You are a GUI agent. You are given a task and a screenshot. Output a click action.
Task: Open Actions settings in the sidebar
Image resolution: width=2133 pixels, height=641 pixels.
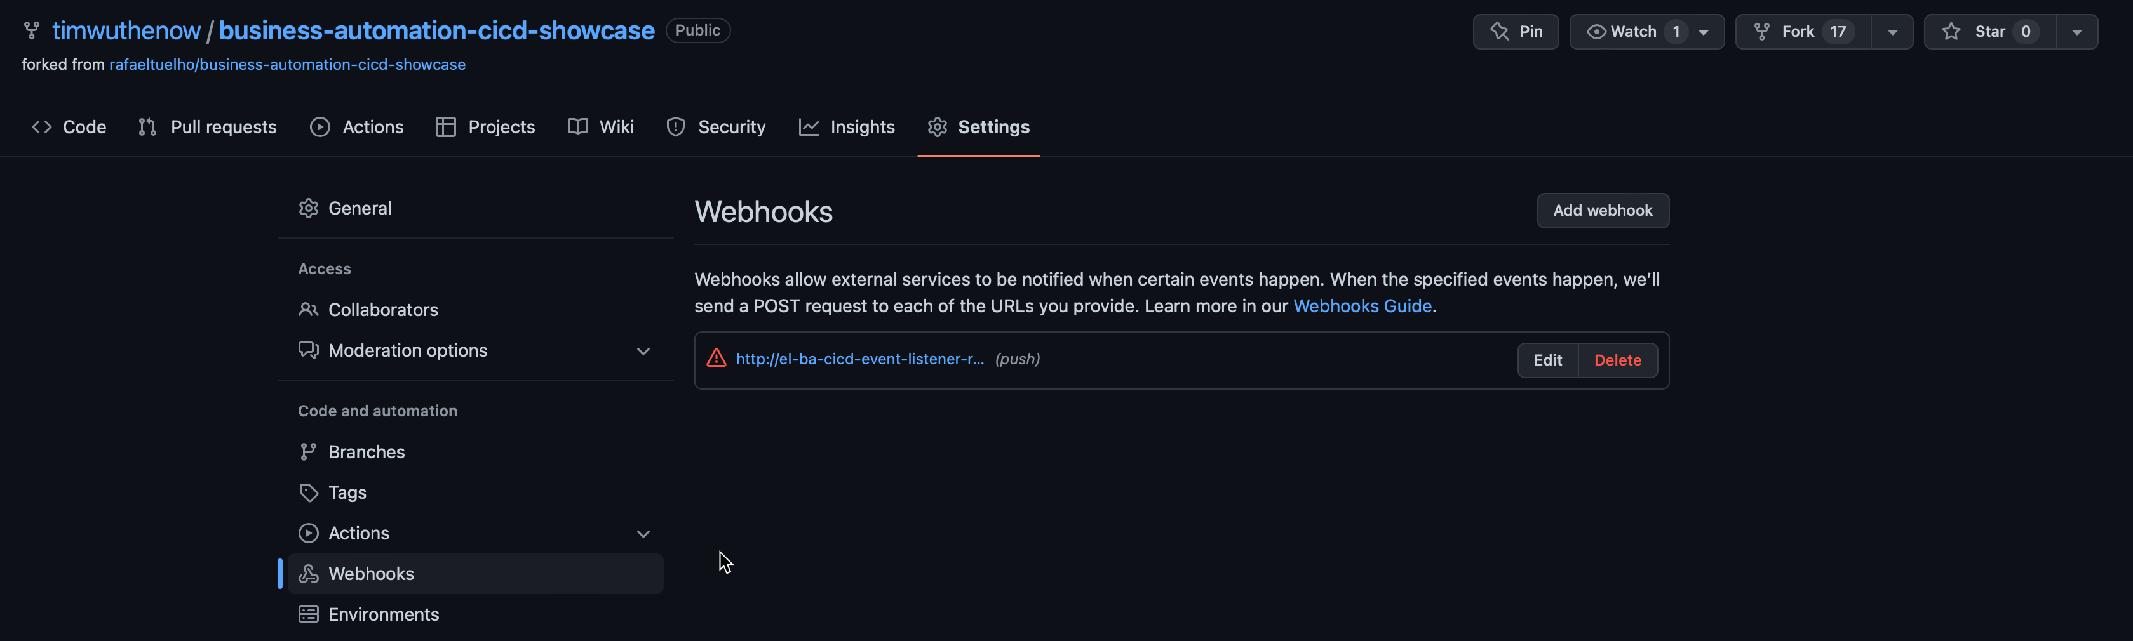click(x=476, y=532)
